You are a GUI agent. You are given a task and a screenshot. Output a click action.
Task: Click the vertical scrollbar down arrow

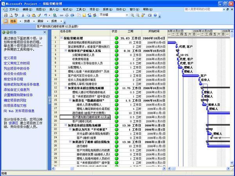(x=232, y=163)
